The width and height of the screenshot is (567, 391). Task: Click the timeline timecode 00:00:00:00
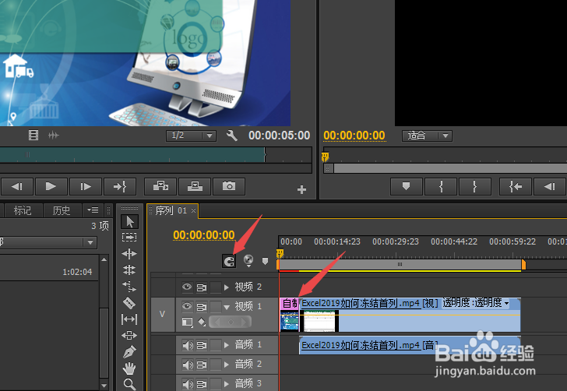click(x=204, y=235)
